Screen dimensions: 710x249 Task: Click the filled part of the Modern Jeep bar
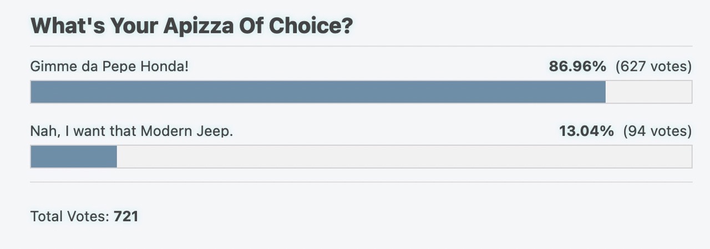click(74, 156)
